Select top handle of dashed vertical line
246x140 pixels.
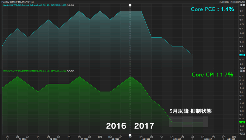130,5
